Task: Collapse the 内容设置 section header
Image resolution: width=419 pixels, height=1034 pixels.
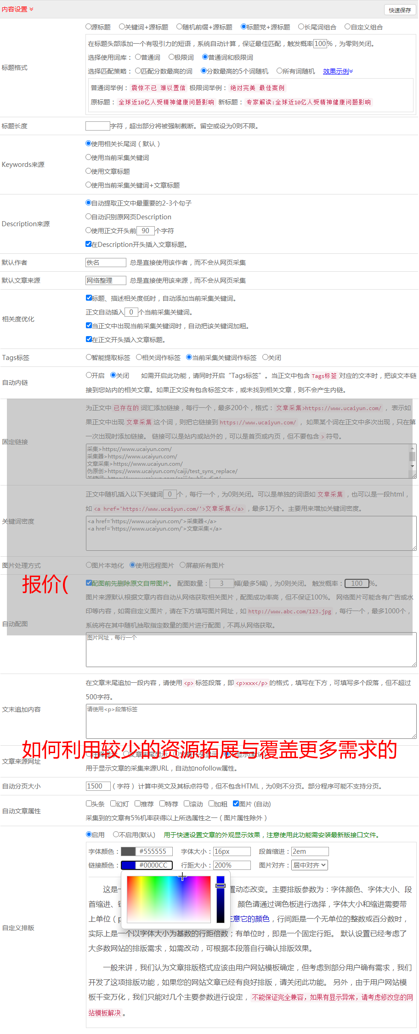Action: click(x=17, y=9)
